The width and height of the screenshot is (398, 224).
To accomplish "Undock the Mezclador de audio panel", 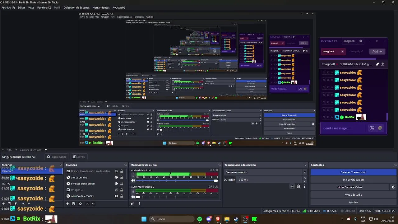I will coord(220,165).
